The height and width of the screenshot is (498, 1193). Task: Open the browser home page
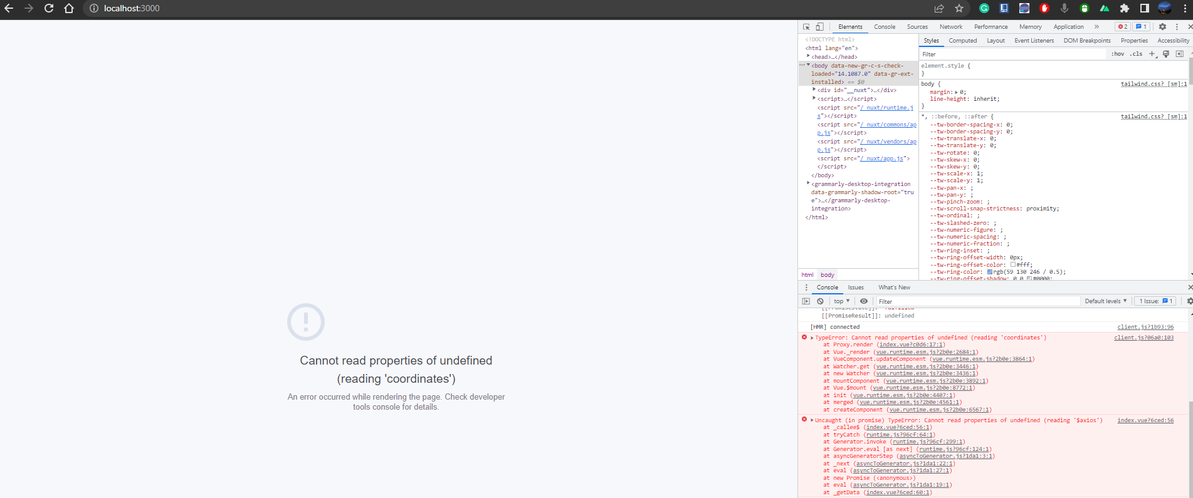tap(69, 8)
